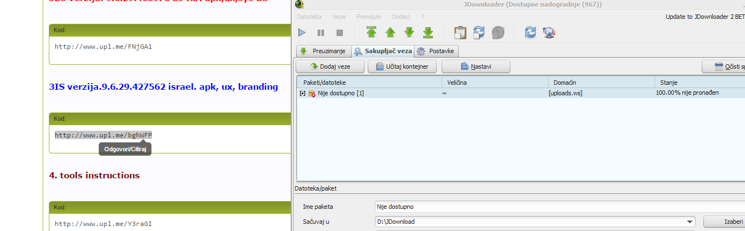Click the Očisti button
The image size is (745, 231).
tap(723, 66)
